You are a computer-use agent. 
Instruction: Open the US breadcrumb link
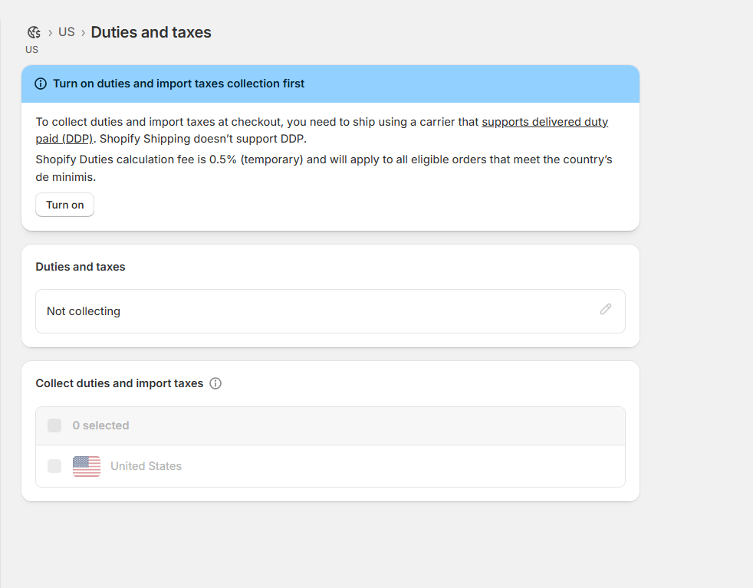pyautogui.click(x=66, y=32)
